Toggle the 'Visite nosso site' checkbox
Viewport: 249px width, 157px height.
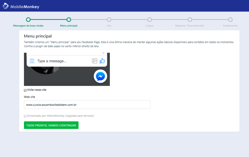coord(25,90)
